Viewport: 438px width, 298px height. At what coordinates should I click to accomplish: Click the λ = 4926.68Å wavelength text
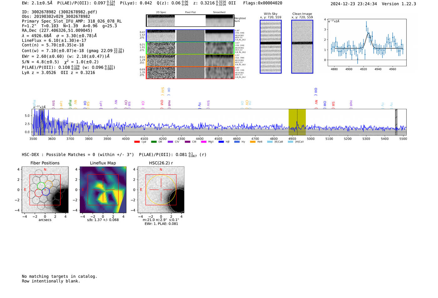coord(37,36)
